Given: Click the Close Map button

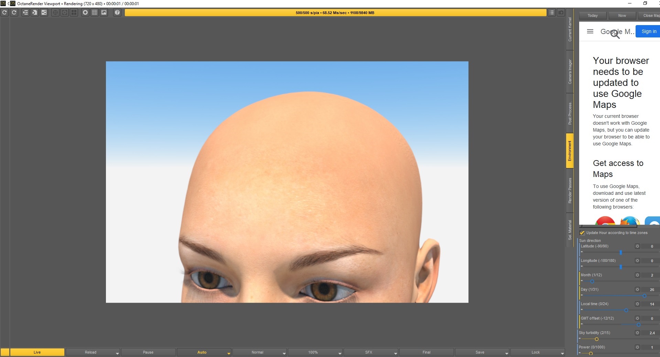Looking at the screenshot, I should (x=649, y=15).
